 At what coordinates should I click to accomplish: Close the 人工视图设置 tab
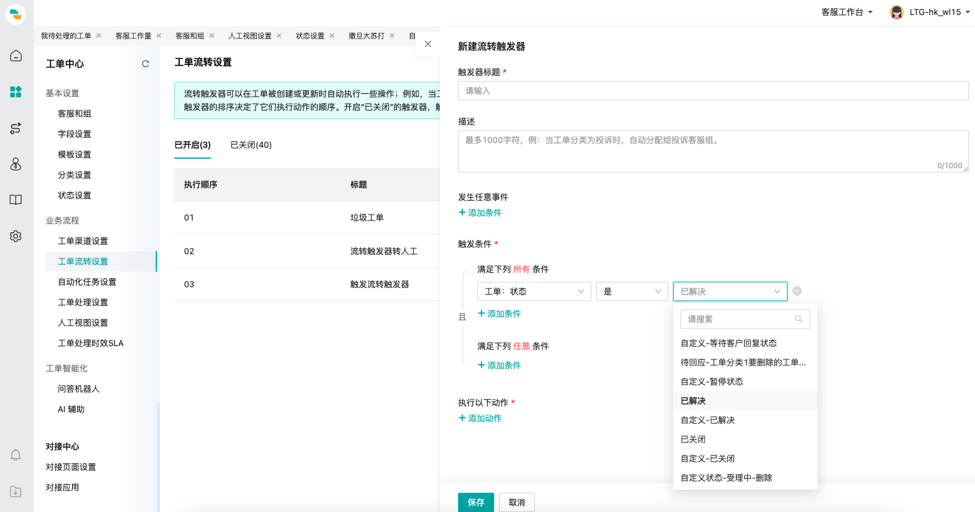(280, 35)
